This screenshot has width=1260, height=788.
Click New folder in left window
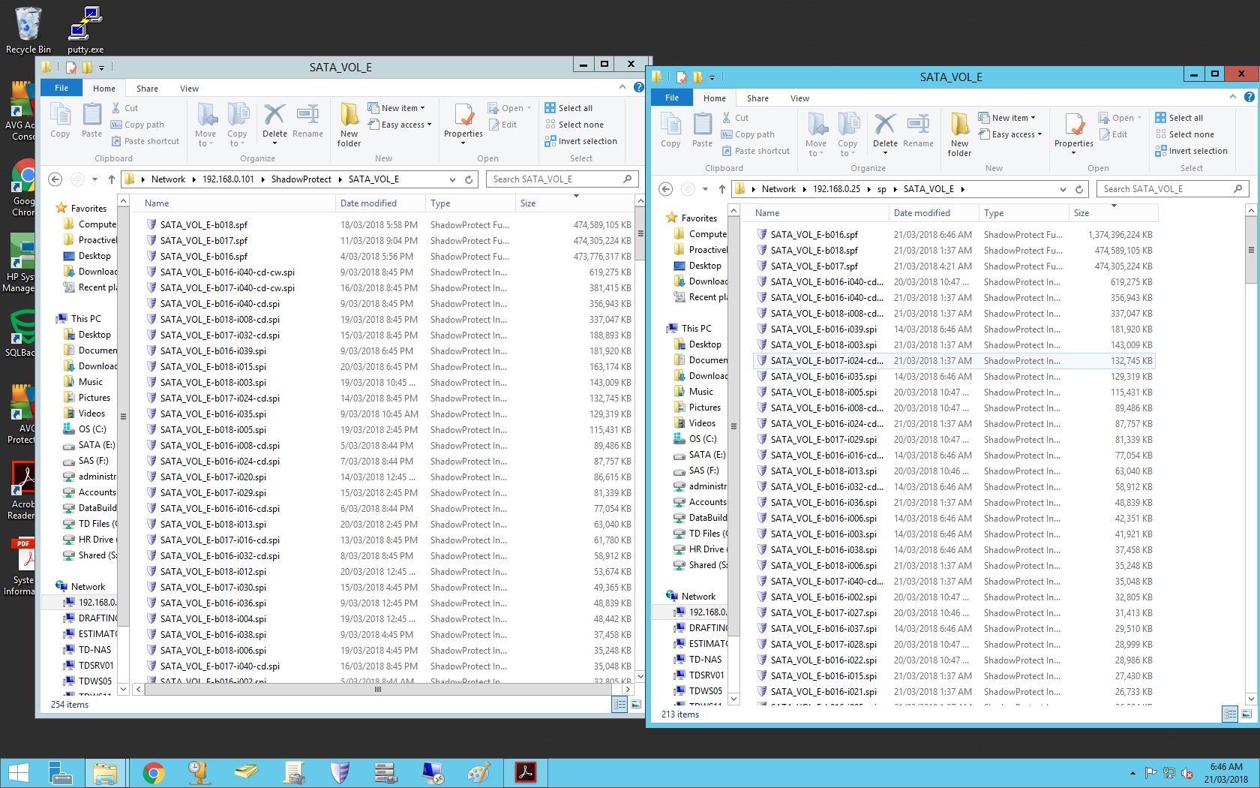point(349,125)
